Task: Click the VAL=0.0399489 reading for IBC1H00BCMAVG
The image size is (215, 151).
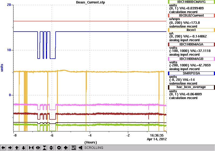Action: [192, 8]
